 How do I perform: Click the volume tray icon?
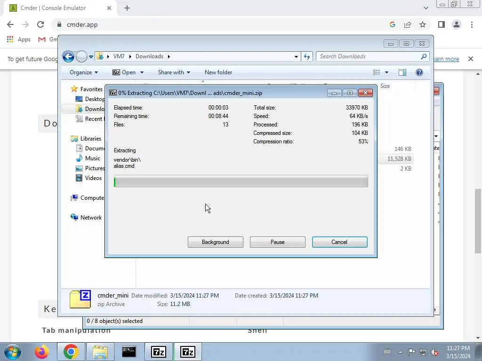coord(434,352)
